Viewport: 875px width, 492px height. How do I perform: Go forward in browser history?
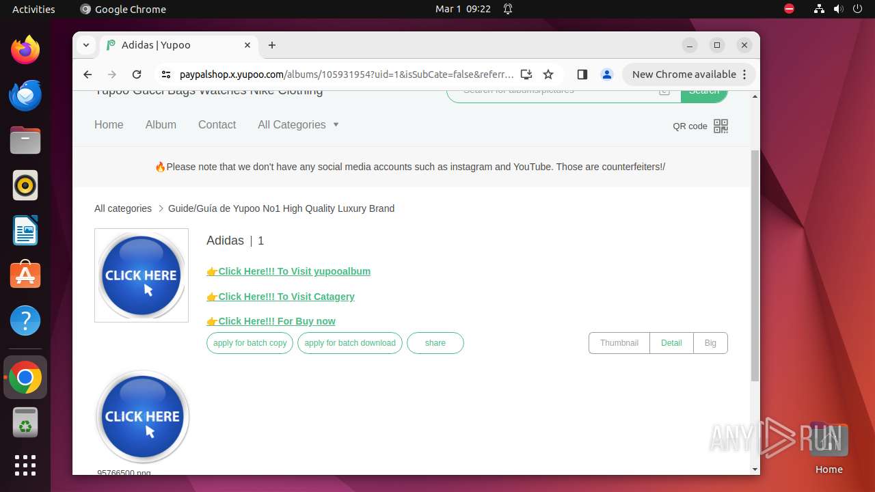tap(112, 74)
